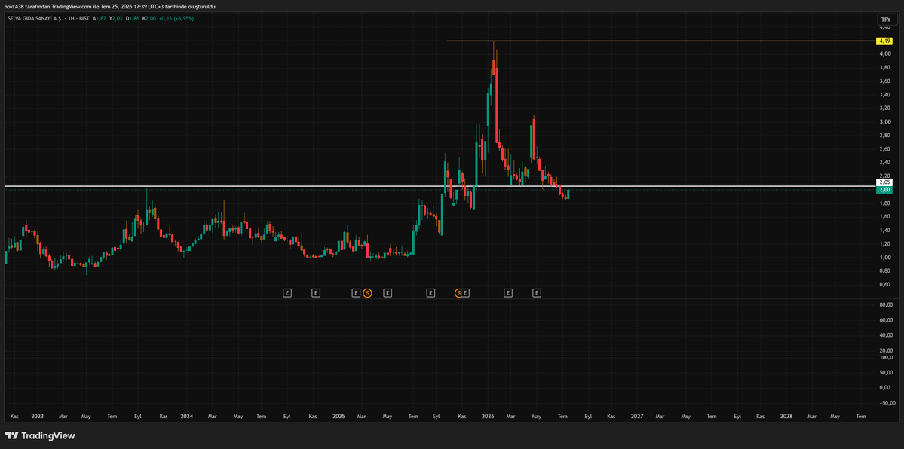Open orange split marker S near Kas 2025
This screenshot has width=904, height=449.
[x=459, y=293]
